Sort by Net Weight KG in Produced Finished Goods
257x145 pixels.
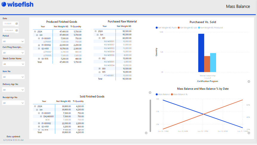pos(61,27)
